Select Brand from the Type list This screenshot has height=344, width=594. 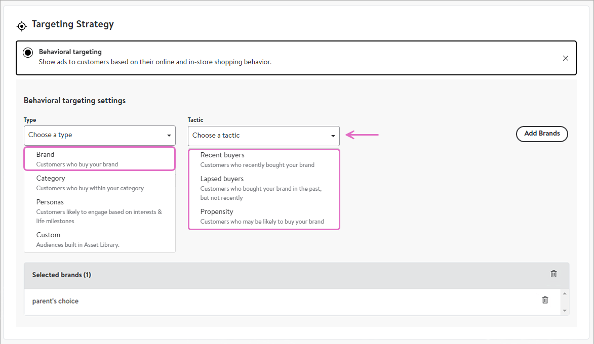pyautogui.click(x=99, y=159)
